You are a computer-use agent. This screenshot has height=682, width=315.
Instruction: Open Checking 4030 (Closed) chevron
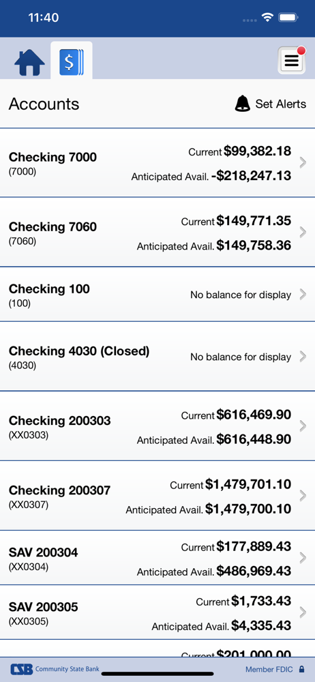(x=303, y=357)
